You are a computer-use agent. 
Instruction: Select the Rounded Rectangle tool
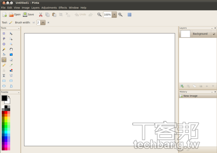[x=11, y=81]
